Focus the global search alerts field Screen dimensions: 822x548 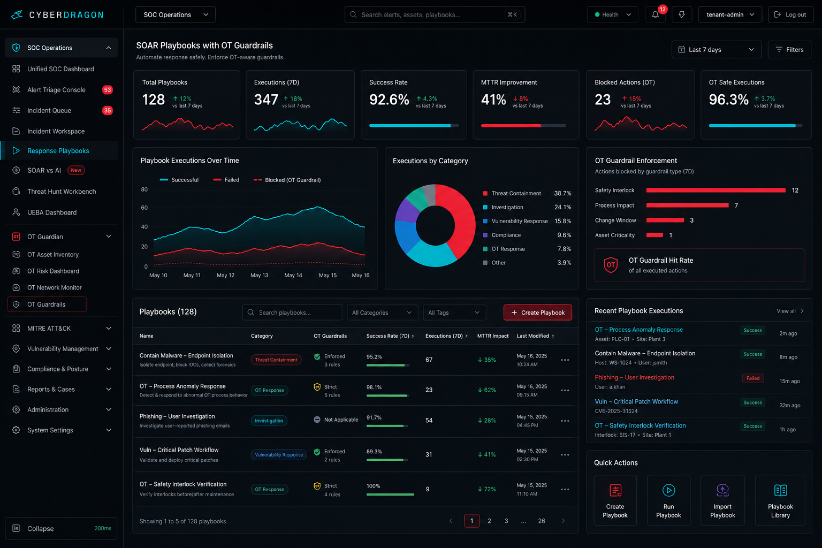point(435,14)
